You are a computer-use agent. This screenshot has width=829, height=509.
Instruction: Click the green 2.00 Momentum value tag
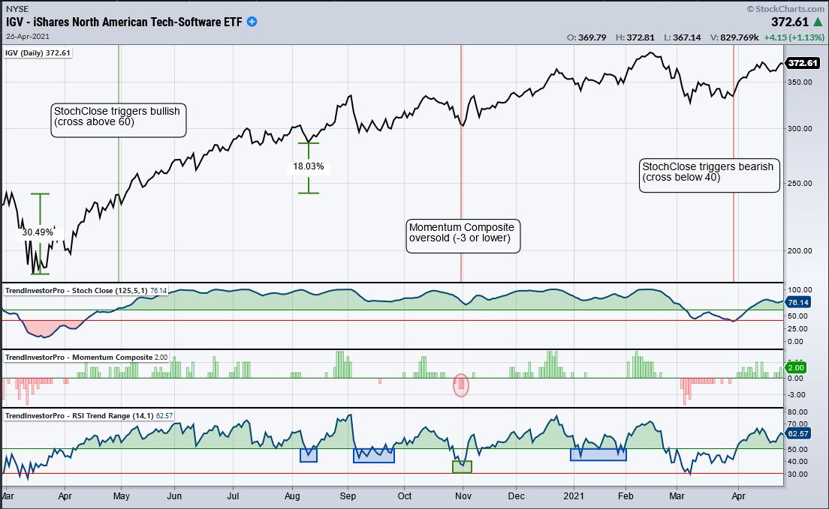(x=795, y=367)
